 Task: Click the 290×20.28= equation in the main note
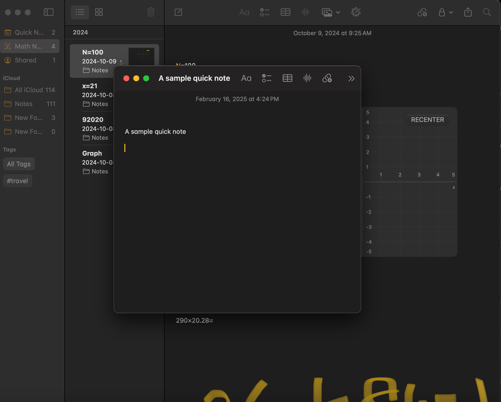point(194,321)
